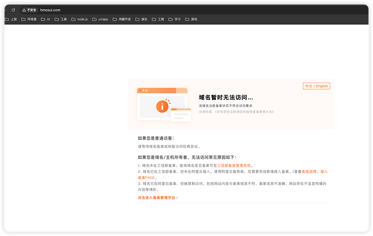
Task: Click the browser reload button
Action: tap(14, 10)
